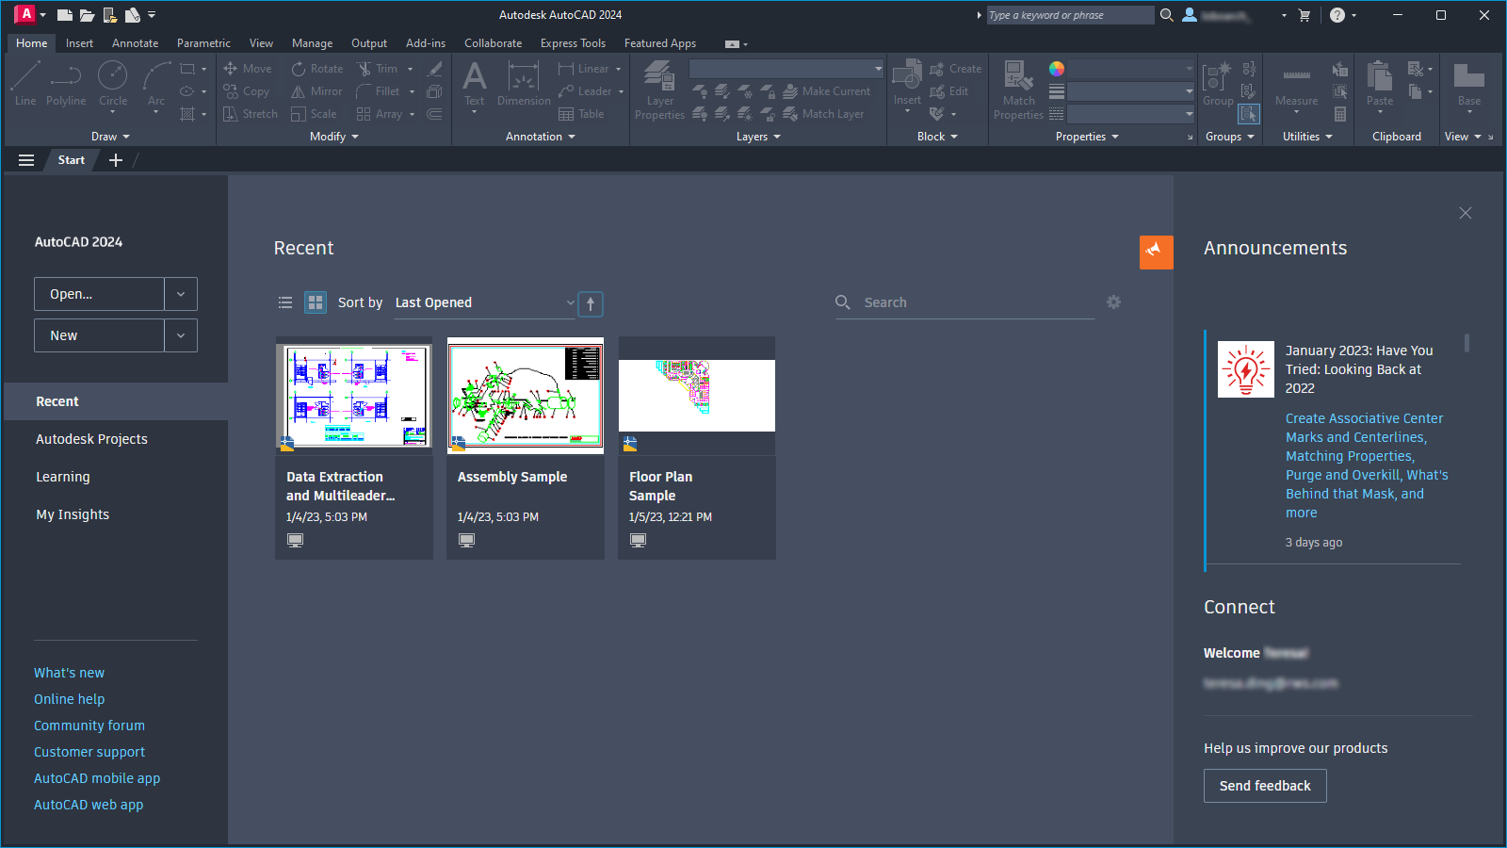Switch Recent files to list view

tap(285, 302)
